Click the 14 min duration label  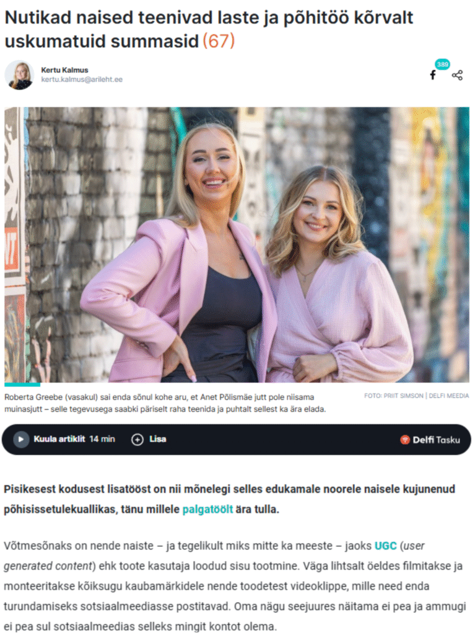coord(102,439)
